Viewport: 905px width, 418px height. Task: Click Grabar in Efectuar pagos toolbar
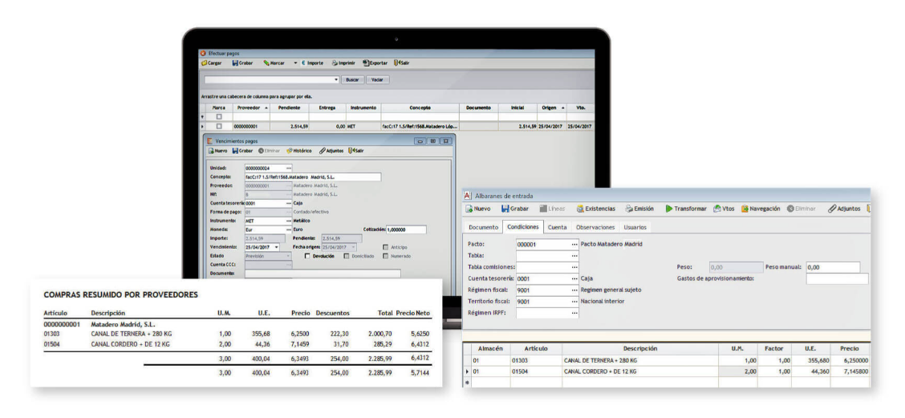click(x=241, y=63)
